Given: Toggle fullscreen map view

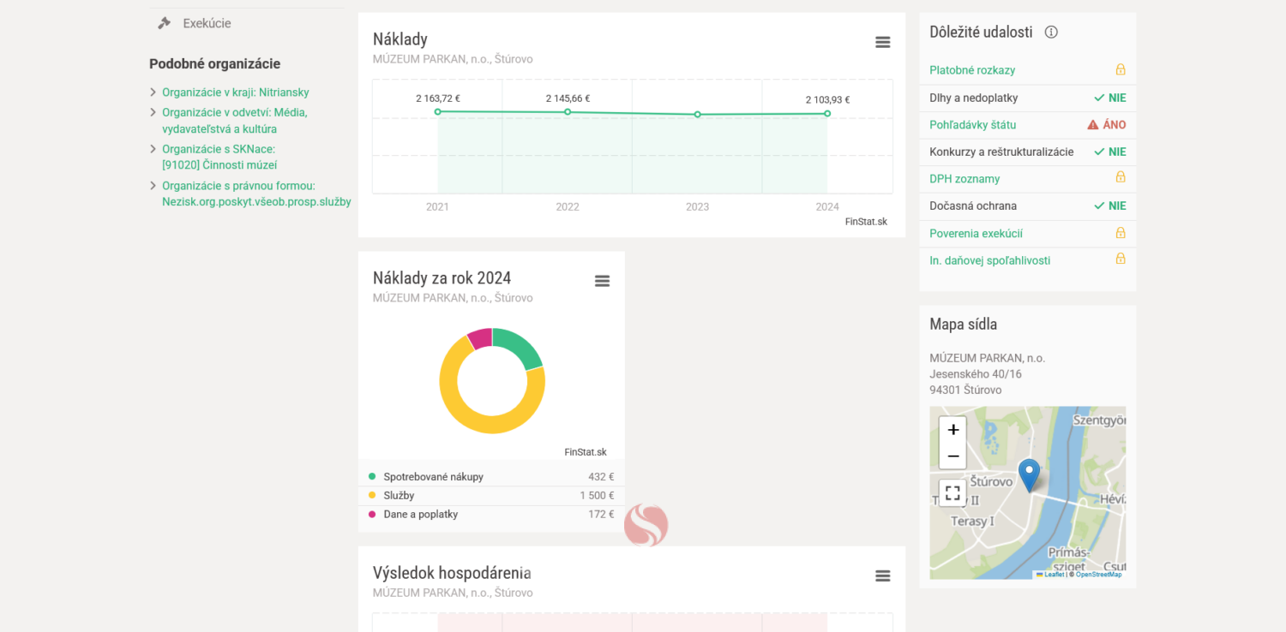Looking at the screenshot, I should pyautogui.click(x=952, y=493).
